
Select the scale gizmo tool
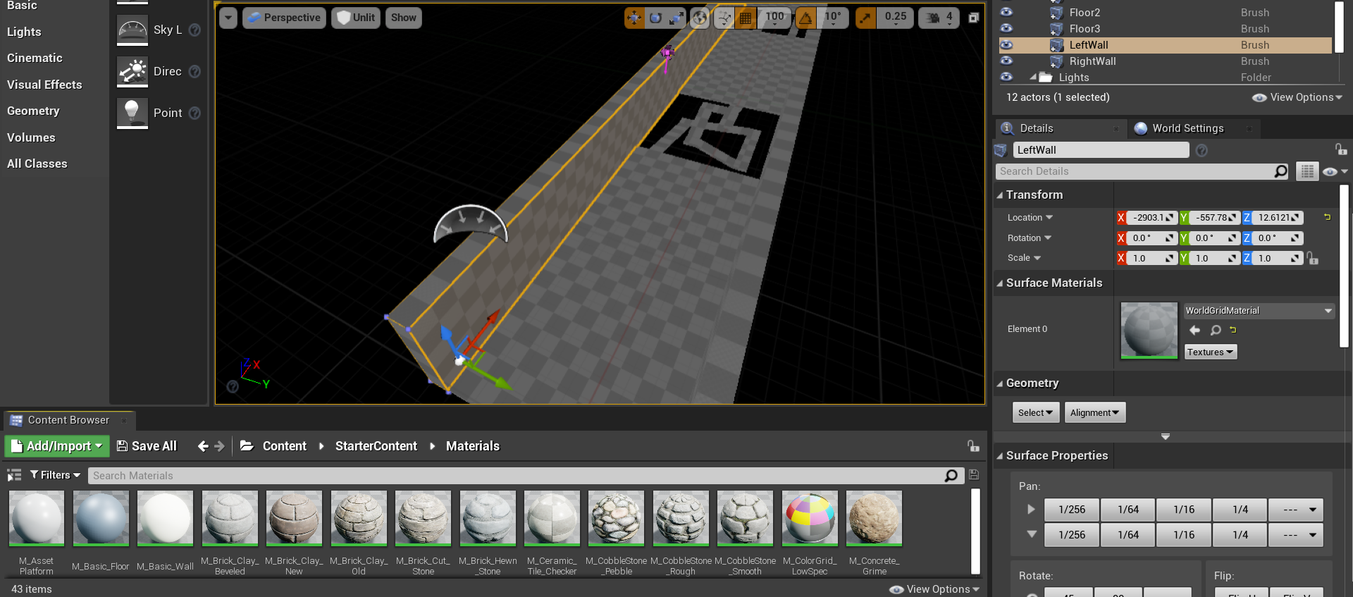point(676,18)
